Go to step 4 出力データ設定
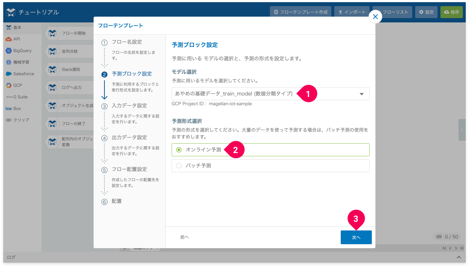This screenshot has height=267, width=469. (x=129, y=137)
